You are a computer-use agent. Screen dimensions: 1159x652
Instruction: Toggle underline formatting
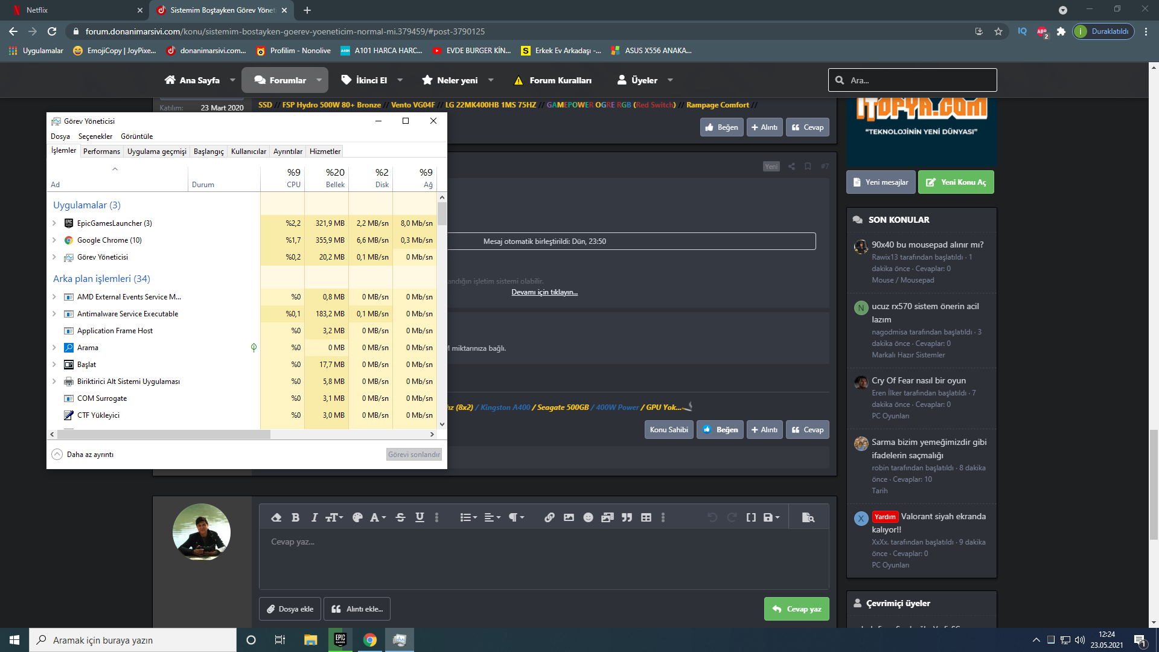coord(420,517)
